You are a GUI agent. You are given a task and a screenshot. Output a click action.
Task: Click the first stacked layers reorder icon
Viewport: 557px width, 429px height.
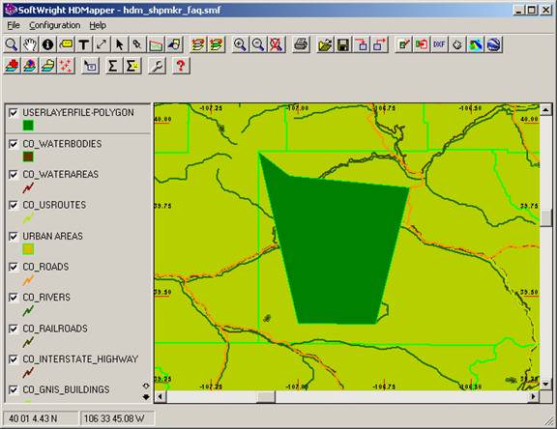(x=198, y=44)
